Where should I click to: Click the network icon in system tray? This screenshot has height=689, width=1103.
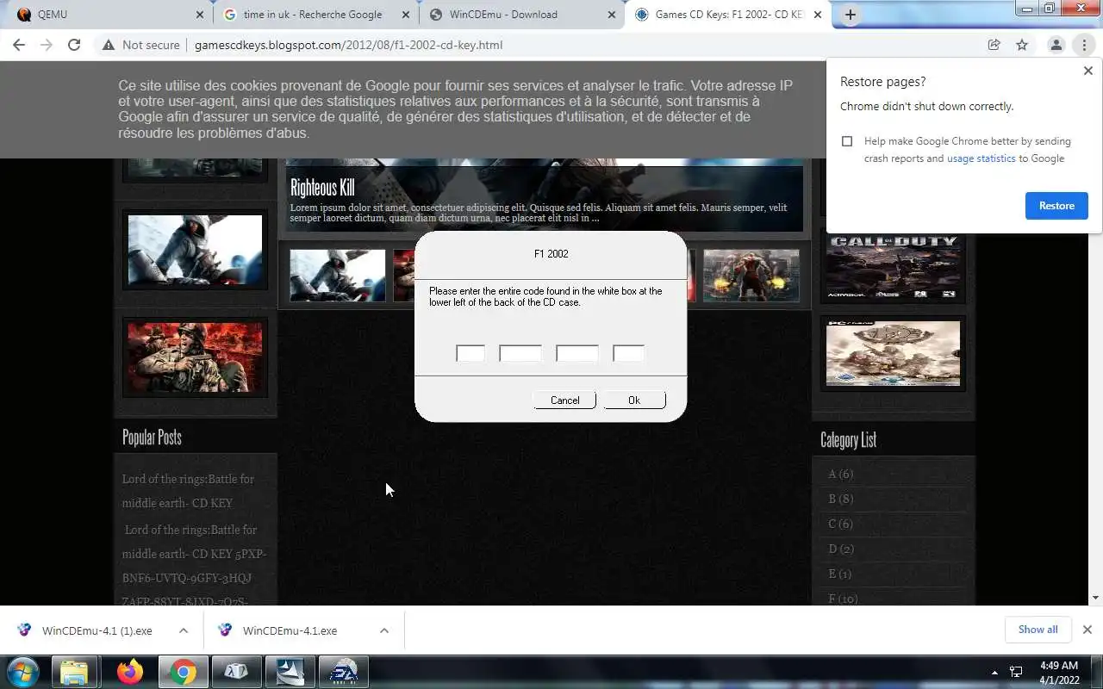[1016, 672]
